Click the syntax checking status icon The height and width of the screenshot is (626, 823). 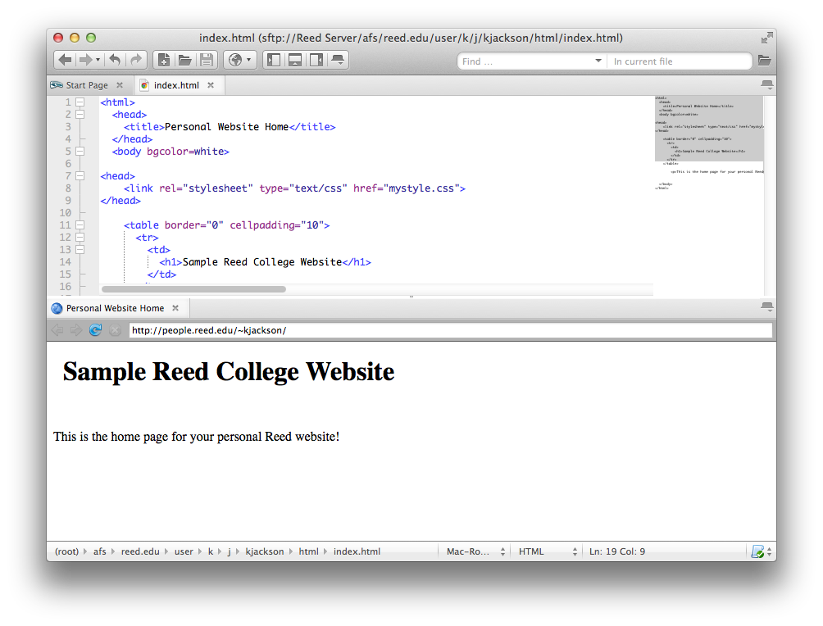tap(757, 551)
